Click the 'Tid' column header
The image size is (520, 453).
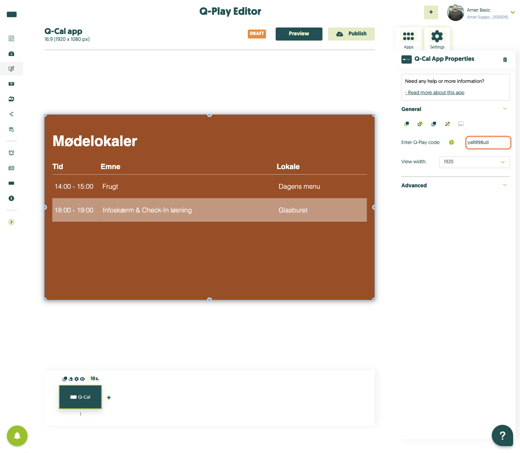point(57,167)
